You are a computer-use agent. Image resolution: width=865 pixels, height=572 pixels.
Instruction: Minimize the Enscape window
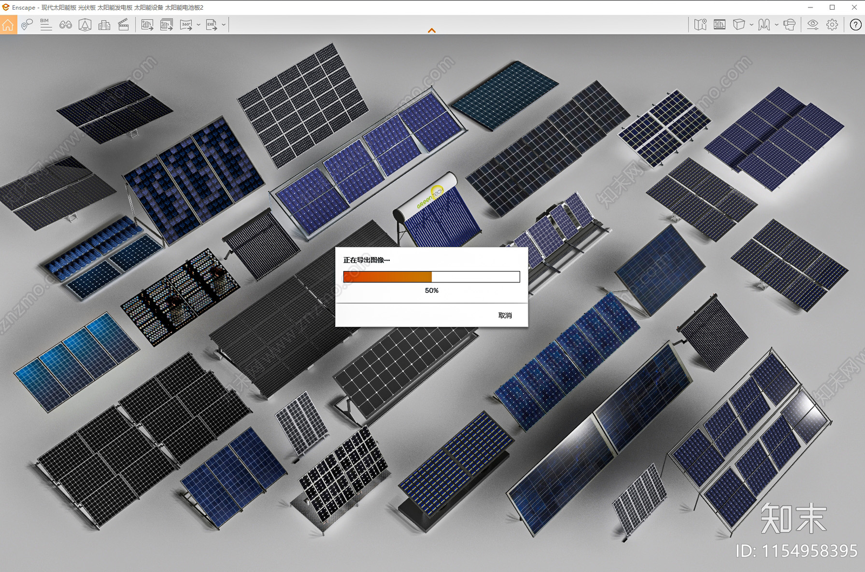coord(810,8)
